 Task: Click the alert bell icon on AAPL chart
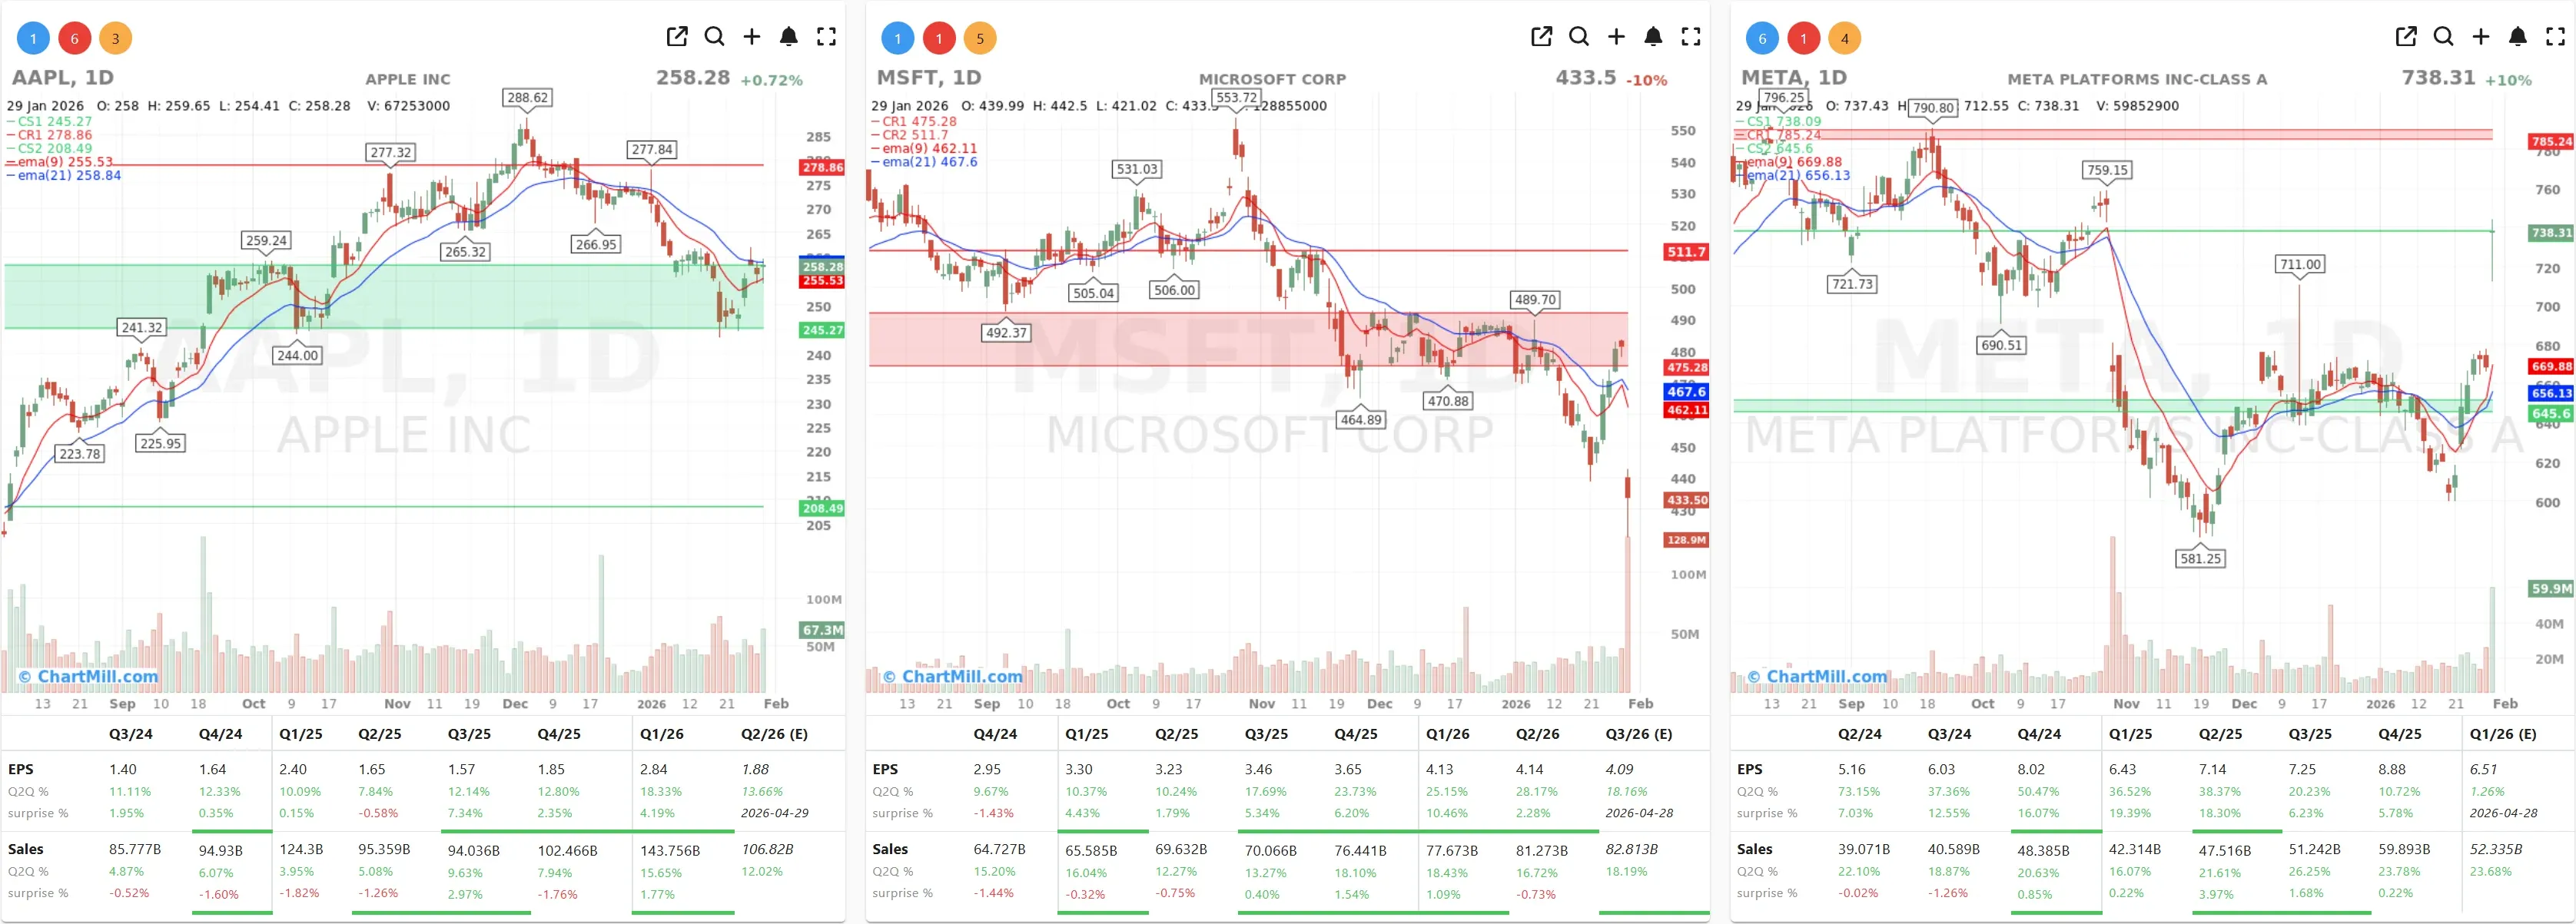point(789,37)
